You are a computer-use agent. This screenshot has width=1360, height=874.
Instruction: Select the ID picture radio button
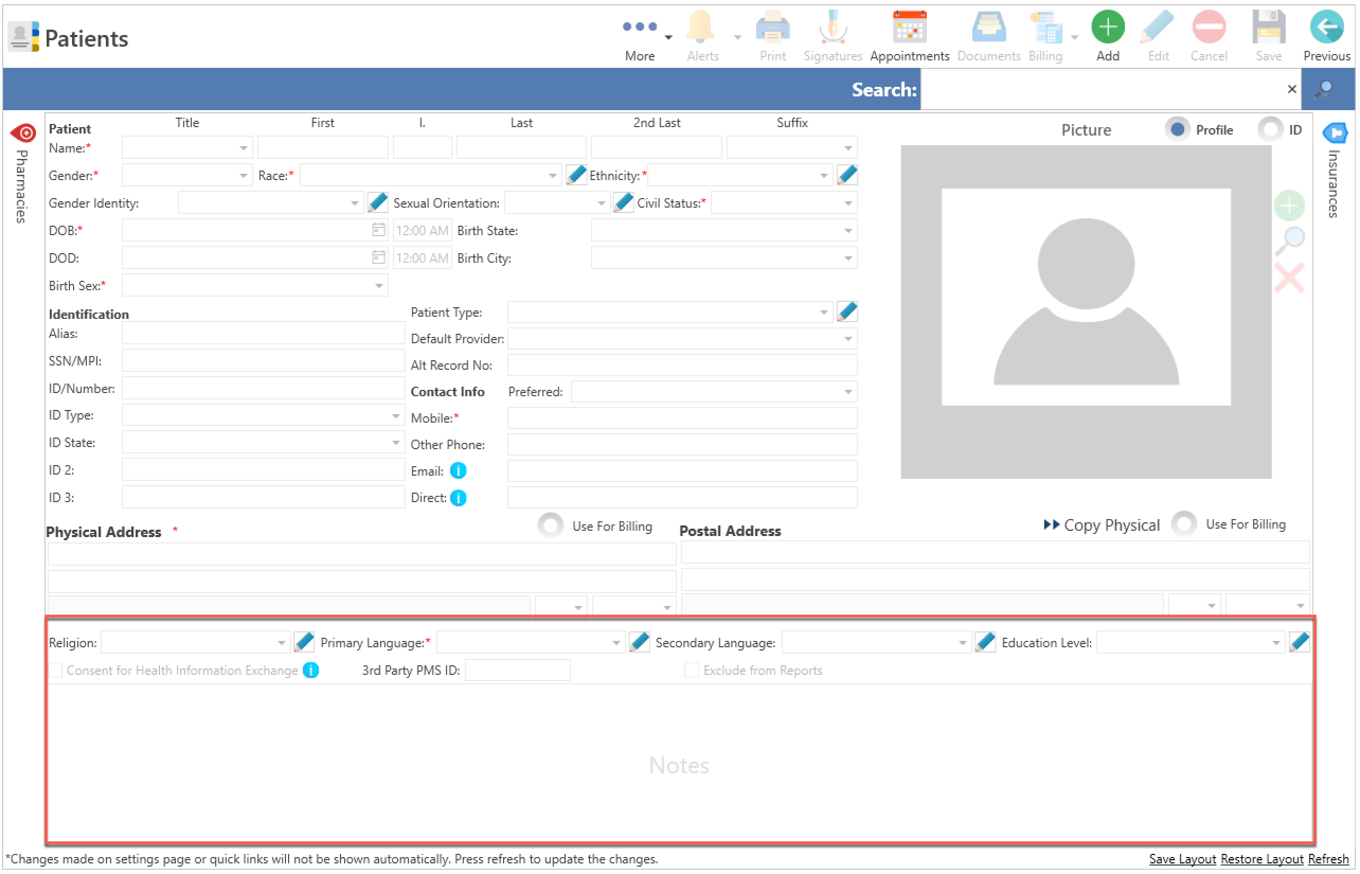click(1270, 129)
